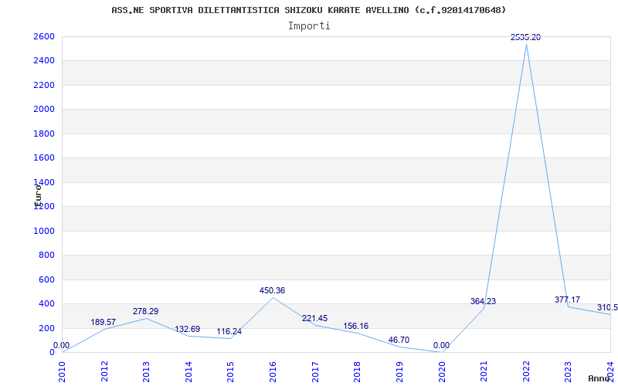Click the 377.17 value label for 2023

click(x=567, y=300)
